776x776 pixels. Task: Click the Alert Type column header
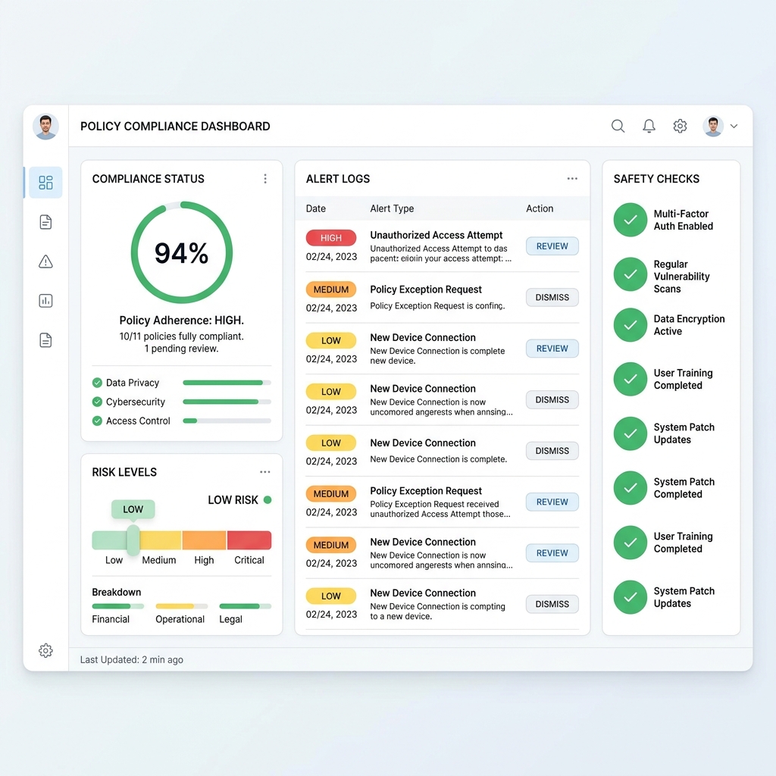coord(392,209)
